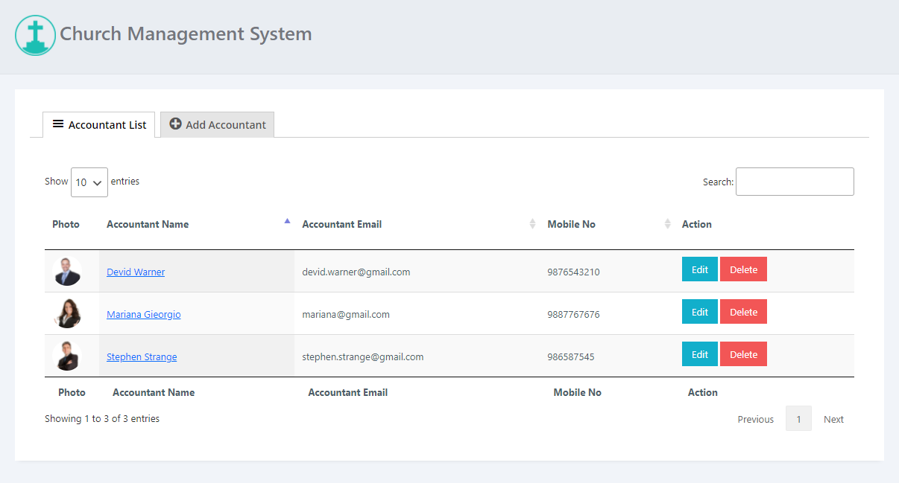Focus the Search input field
Screen dimensions: 899x483
pos(795,182)
